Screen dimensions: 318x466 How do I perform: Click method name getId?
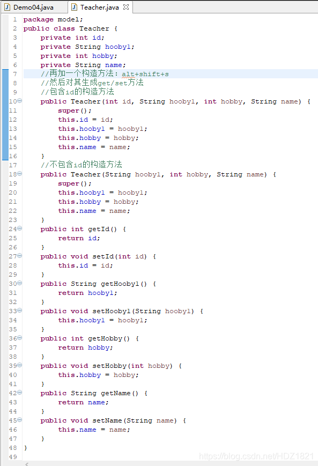coord(98,229)
